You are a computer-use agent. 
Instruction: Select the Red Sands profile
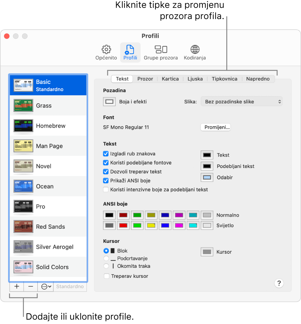(x=48, y=226)
